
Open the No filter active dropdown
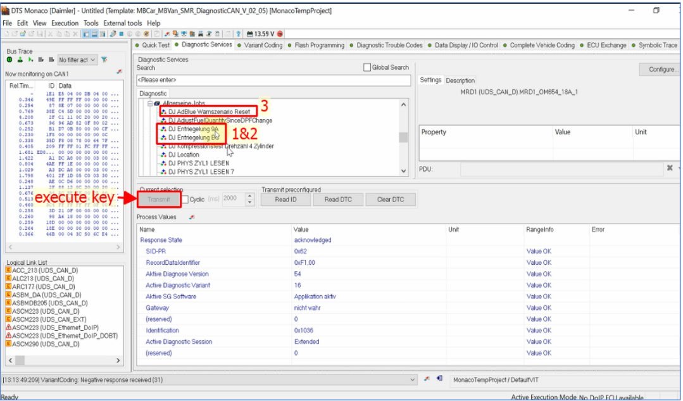point(77,60)
